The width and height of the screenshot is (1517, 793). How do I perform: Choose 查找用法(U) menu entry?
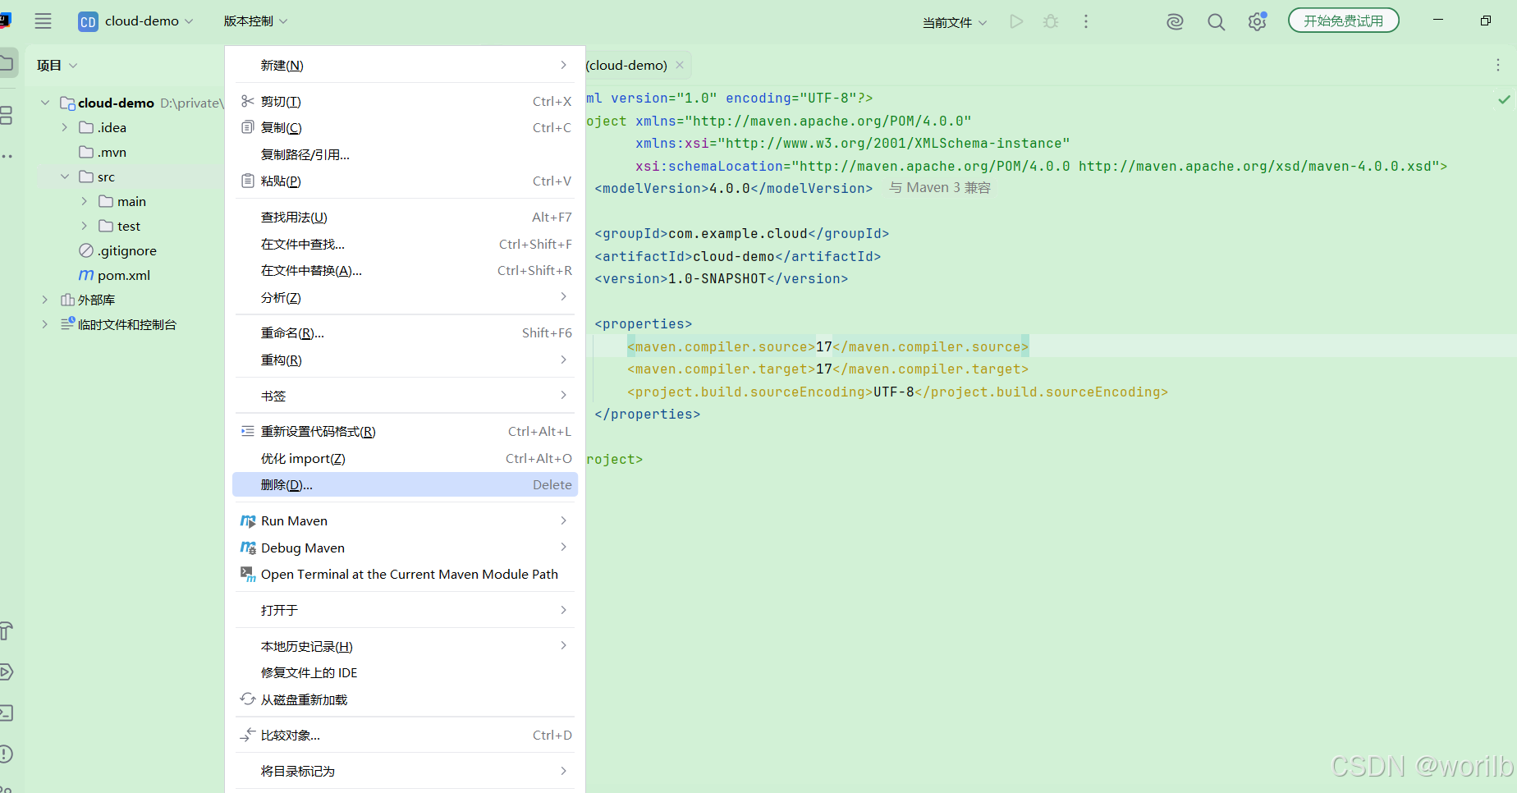point(406,217)
